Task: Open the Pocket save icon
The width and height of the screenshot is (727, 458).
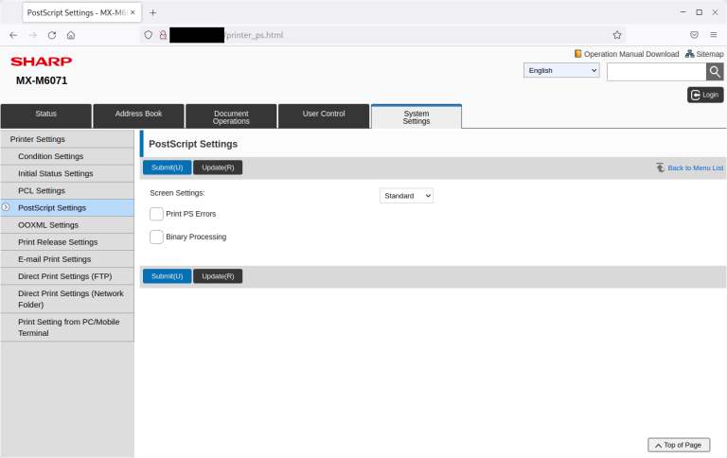Action: point(694,35)
